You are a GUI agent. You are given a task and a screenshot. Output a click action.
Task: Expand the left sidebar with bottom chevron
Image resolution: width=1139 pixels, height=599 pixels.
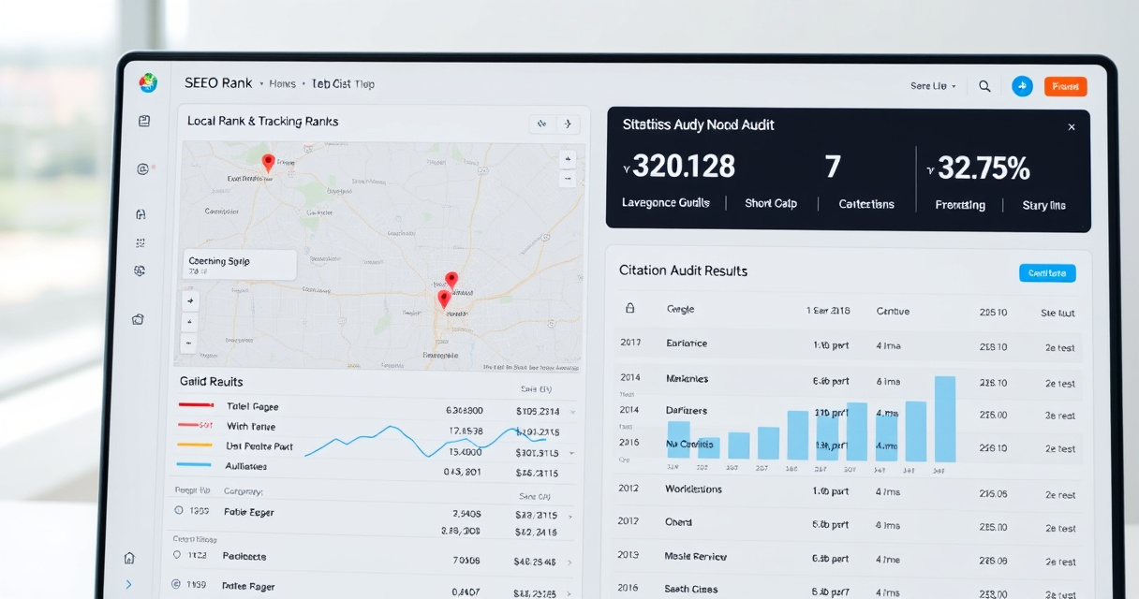coord(128,584)
